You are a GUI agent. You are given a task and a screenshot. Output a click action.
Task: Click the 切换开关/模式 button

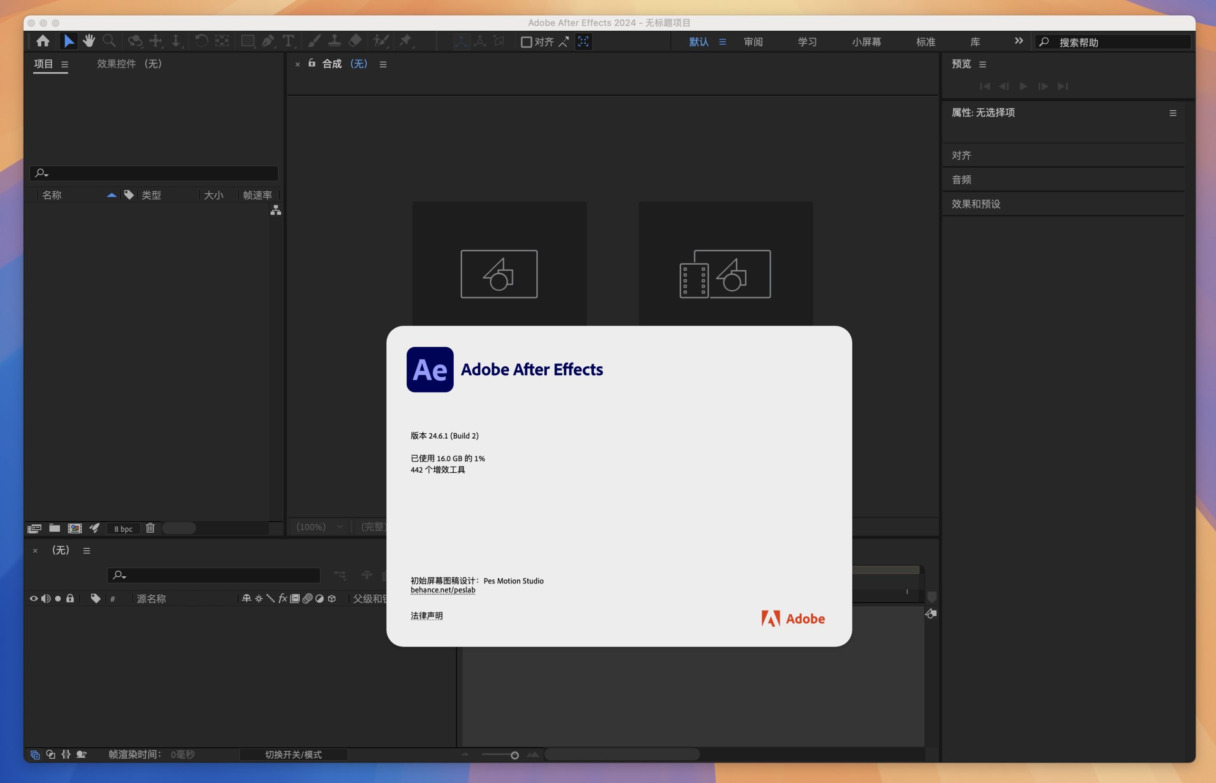click(293, 754)
